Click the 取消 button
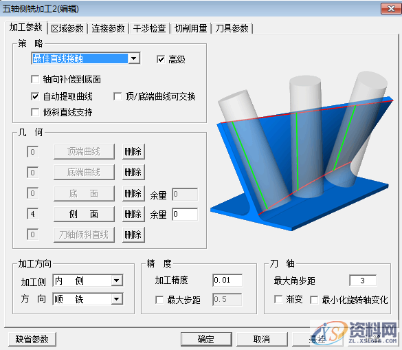The image size is (402, 350). click(x=262, y=339)
